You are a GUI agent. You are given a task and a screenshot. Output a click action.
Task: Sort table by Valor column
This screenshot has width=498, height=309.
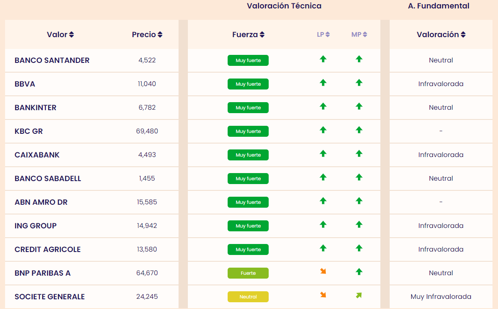tap(60, 35)
